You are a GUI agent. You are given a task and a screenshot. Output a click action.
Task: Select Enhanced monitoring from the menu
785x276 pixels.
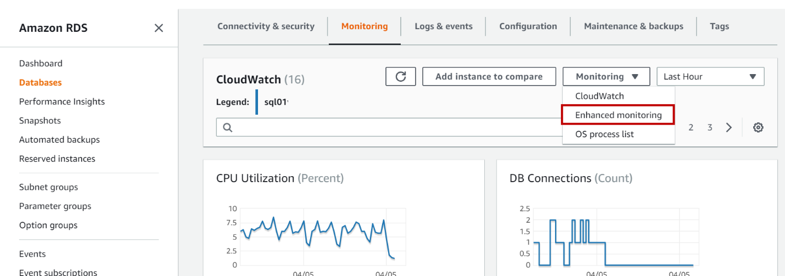point(618,115)
